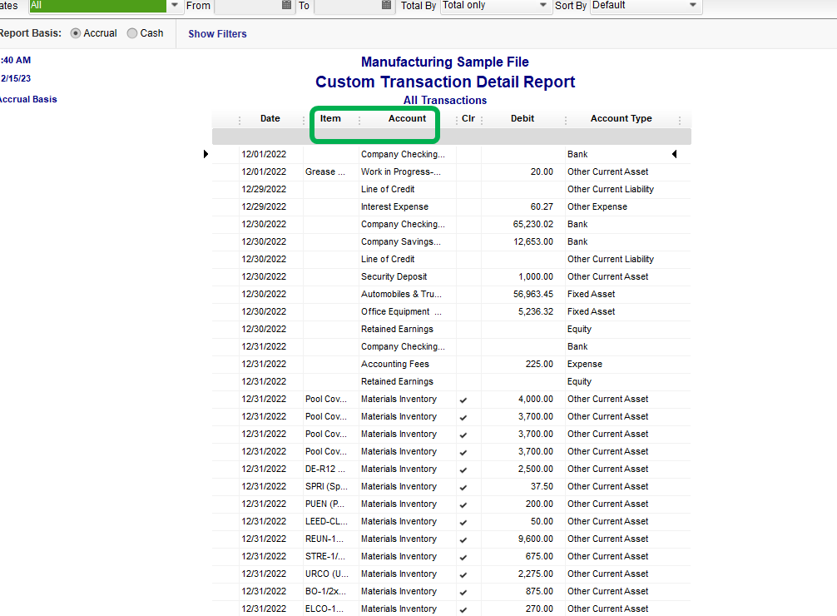Image resolution: width=837 pixels, height=616 pixels.
Task: Select the Cash report basis
Action: point(131,33)
